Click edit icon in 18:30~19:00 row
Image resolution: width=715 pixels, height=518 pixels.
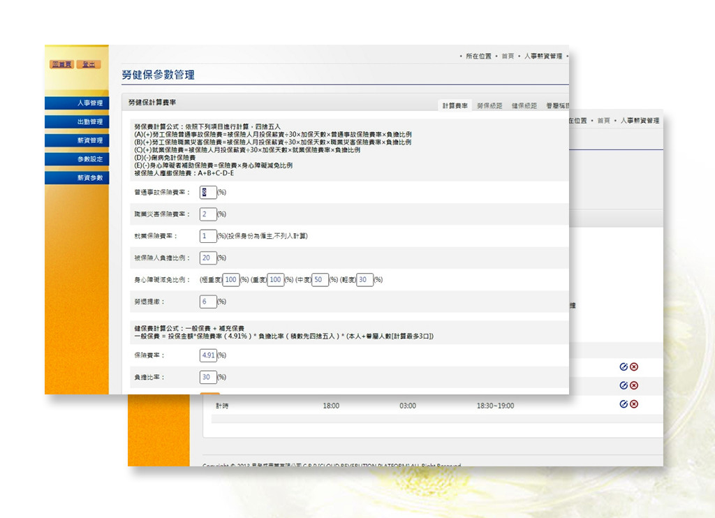[624, 404]
